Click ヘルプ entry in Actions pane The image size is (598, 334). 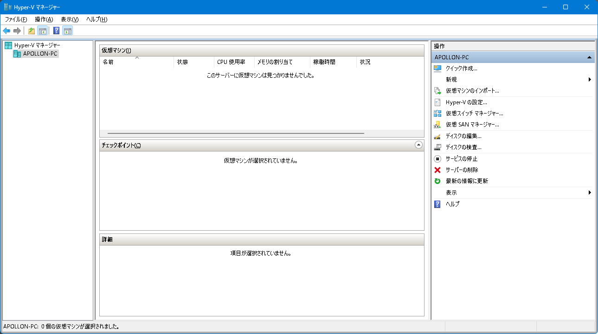click(x=452, y=204)
